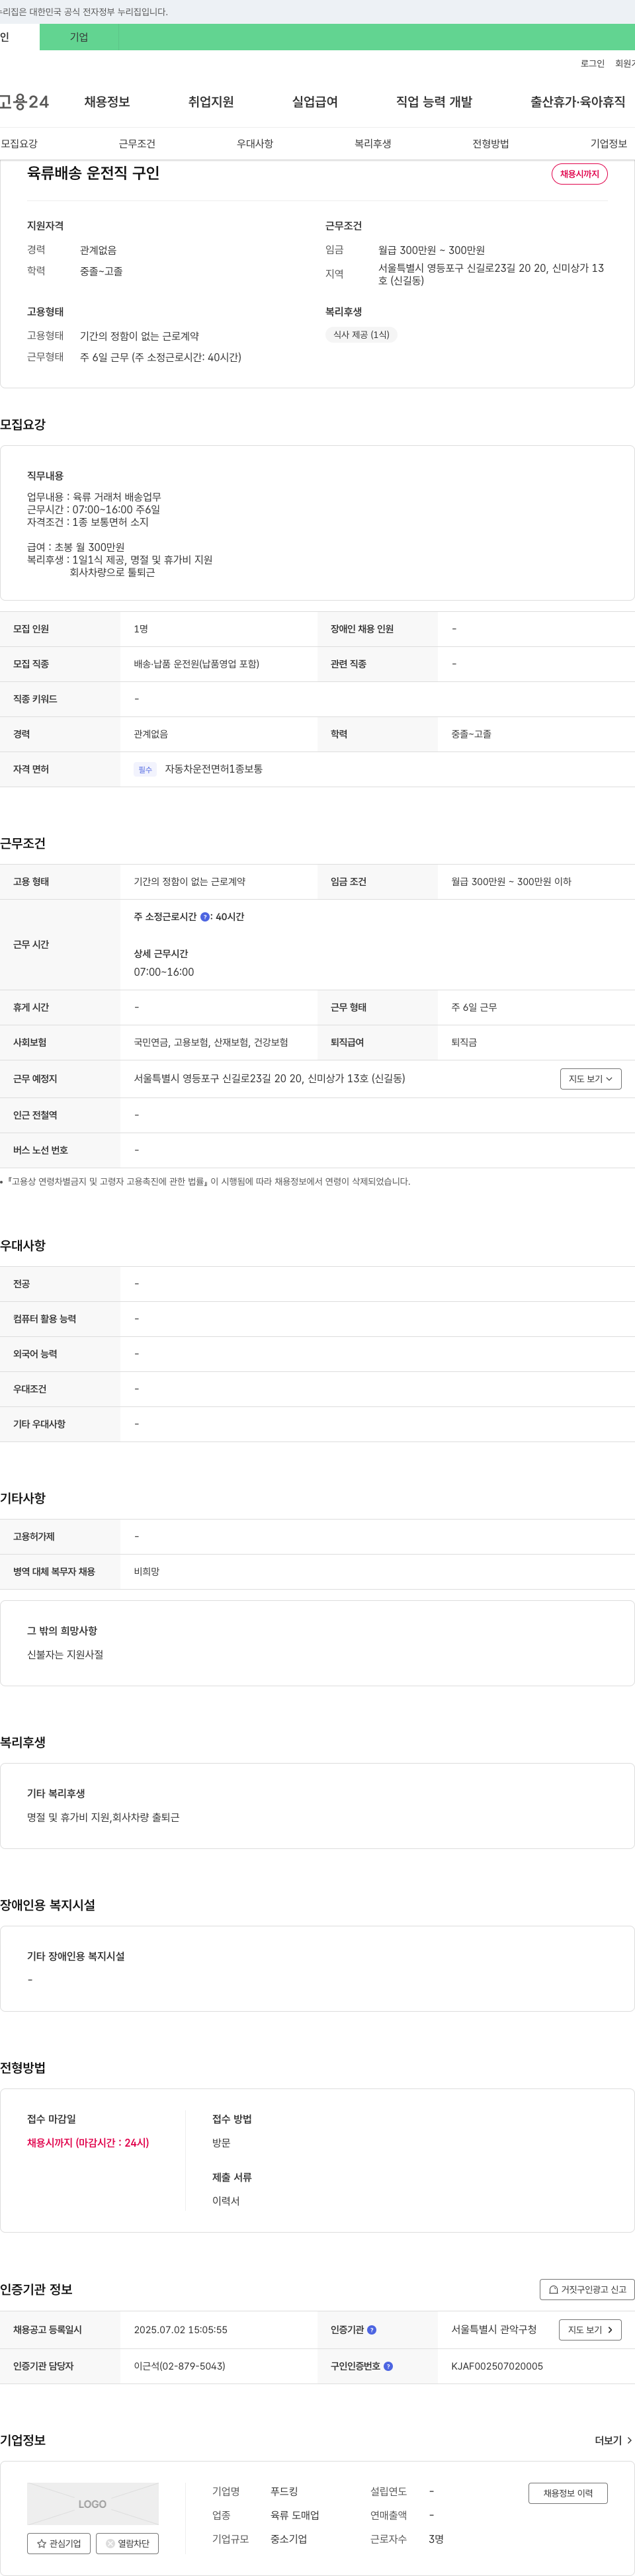Click the 식사 제공 (1식) tag
Viewport: 635px width, 2576px height.
tap(361, 335)
